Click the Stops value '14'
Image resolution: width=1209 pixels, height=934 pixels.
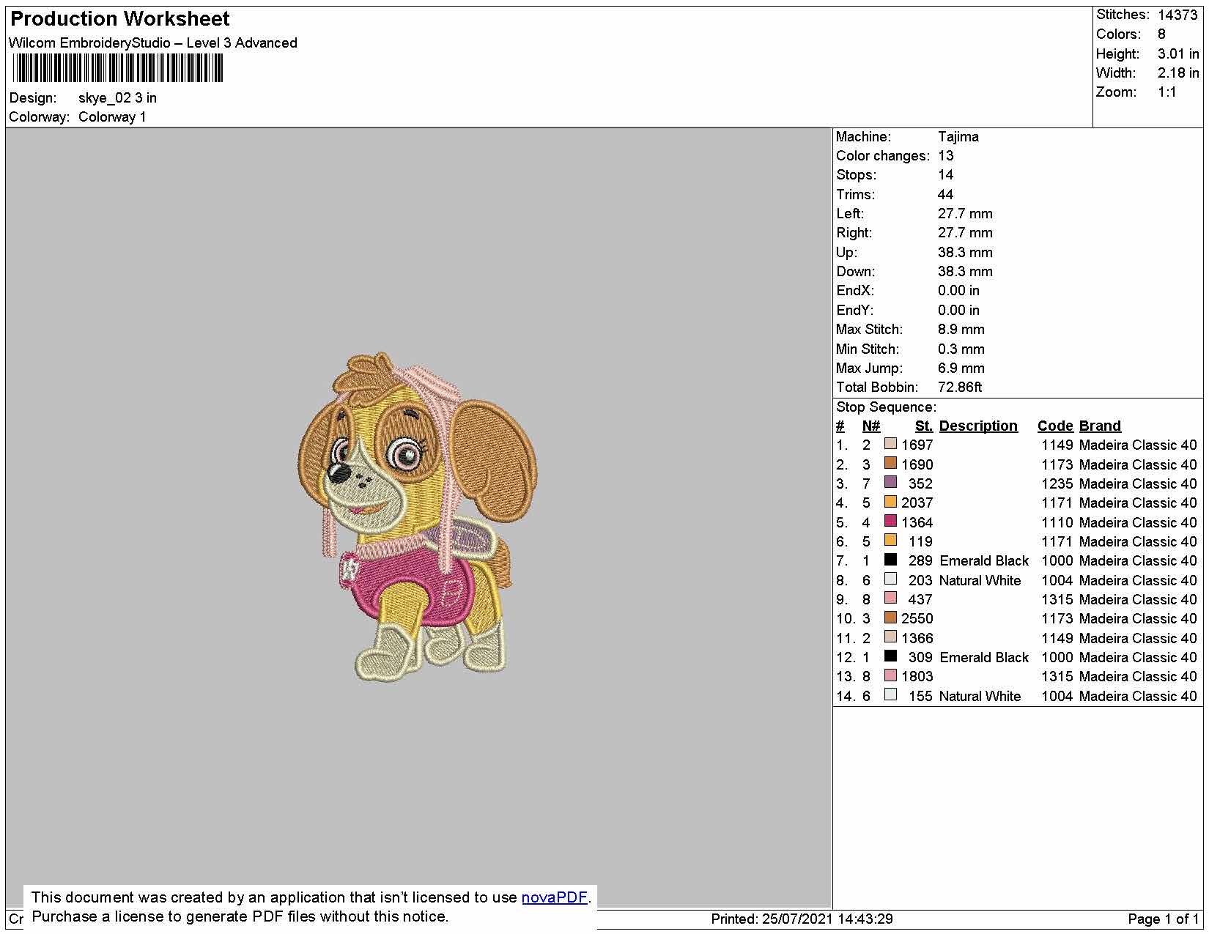pos(946,175)
